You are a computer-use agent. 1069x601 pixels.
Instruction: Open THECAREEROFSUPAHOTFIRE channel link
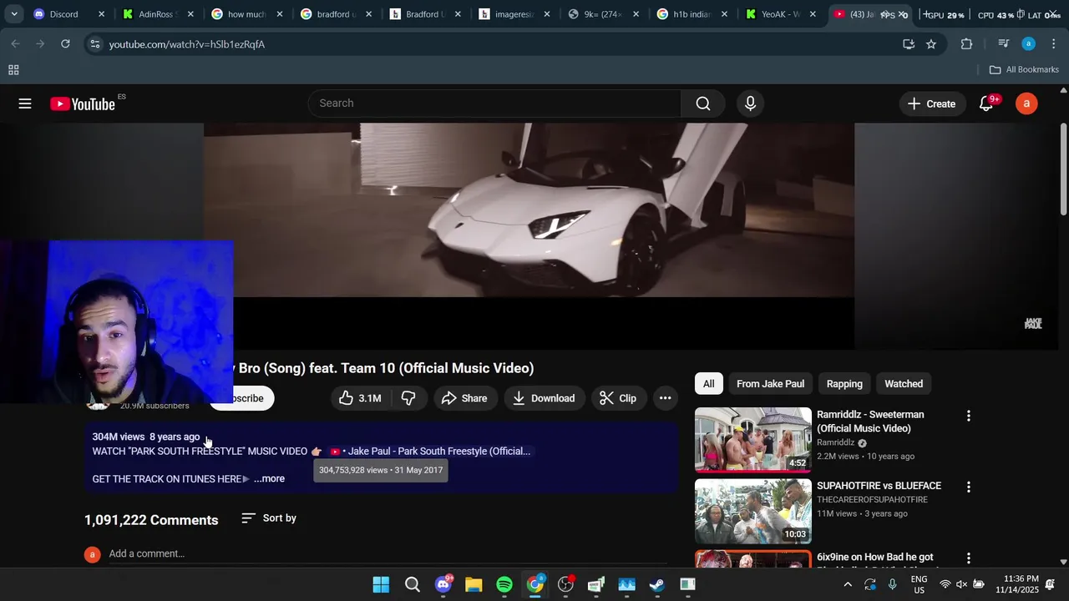tap(872, 500)
